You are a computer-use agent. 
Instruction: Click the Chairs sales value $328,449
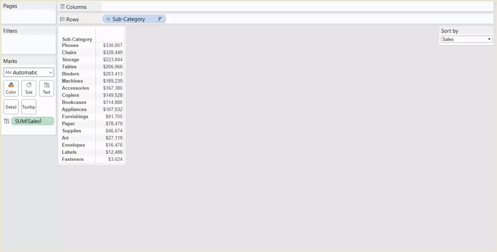(112, 53)
